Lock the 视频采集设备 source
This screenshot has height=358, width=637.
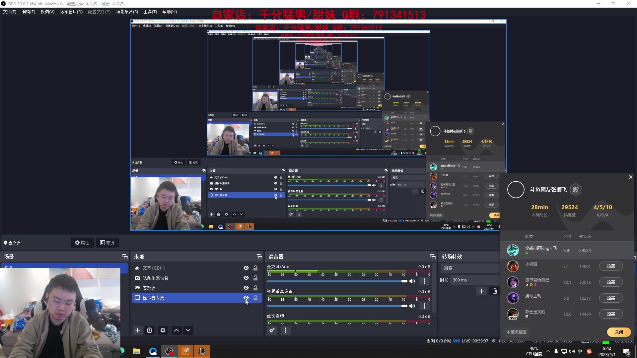coord(255,278)
